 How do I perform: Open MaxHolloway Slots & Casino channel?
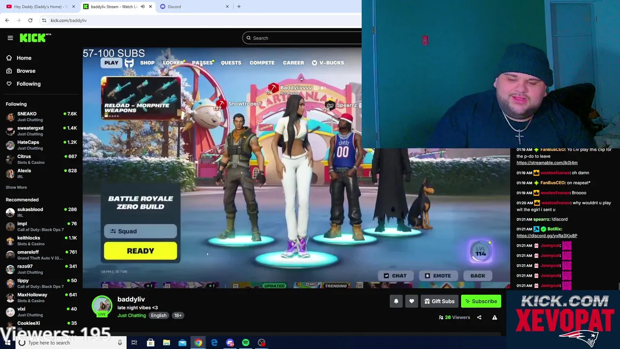pos(41,297)
